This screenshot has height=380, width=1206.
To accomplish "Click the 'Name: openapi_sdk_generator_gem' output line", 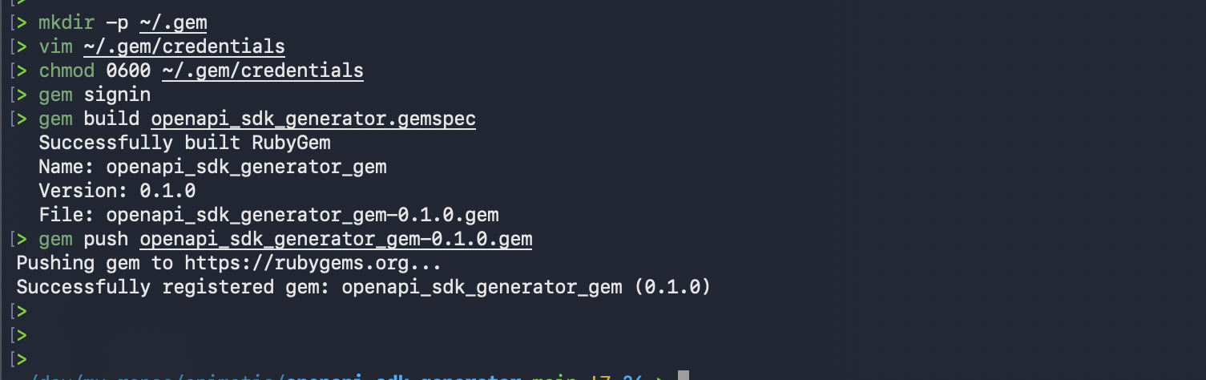I will pyautogui.click(x=212, y=167).
